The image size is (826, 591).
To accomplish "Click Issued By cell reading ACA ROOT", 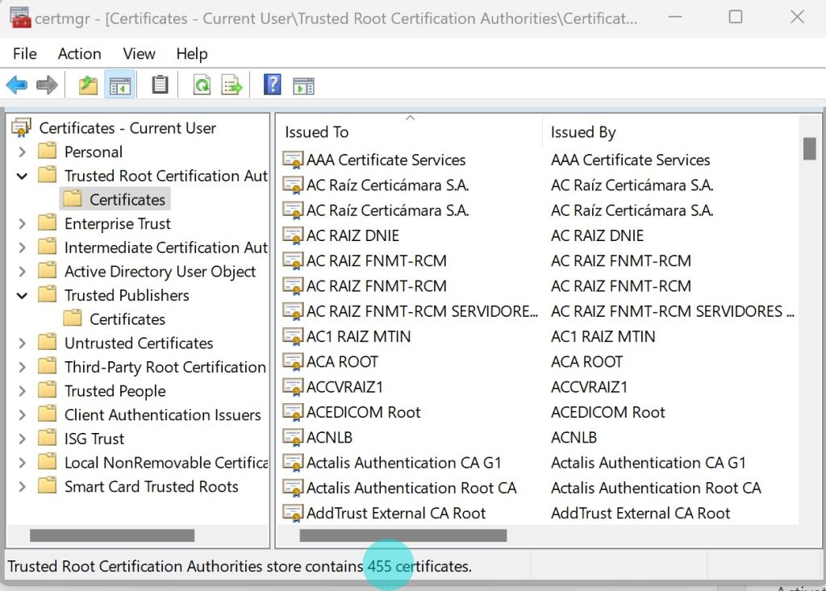I will pyautogui.click(x=587, y=362).
